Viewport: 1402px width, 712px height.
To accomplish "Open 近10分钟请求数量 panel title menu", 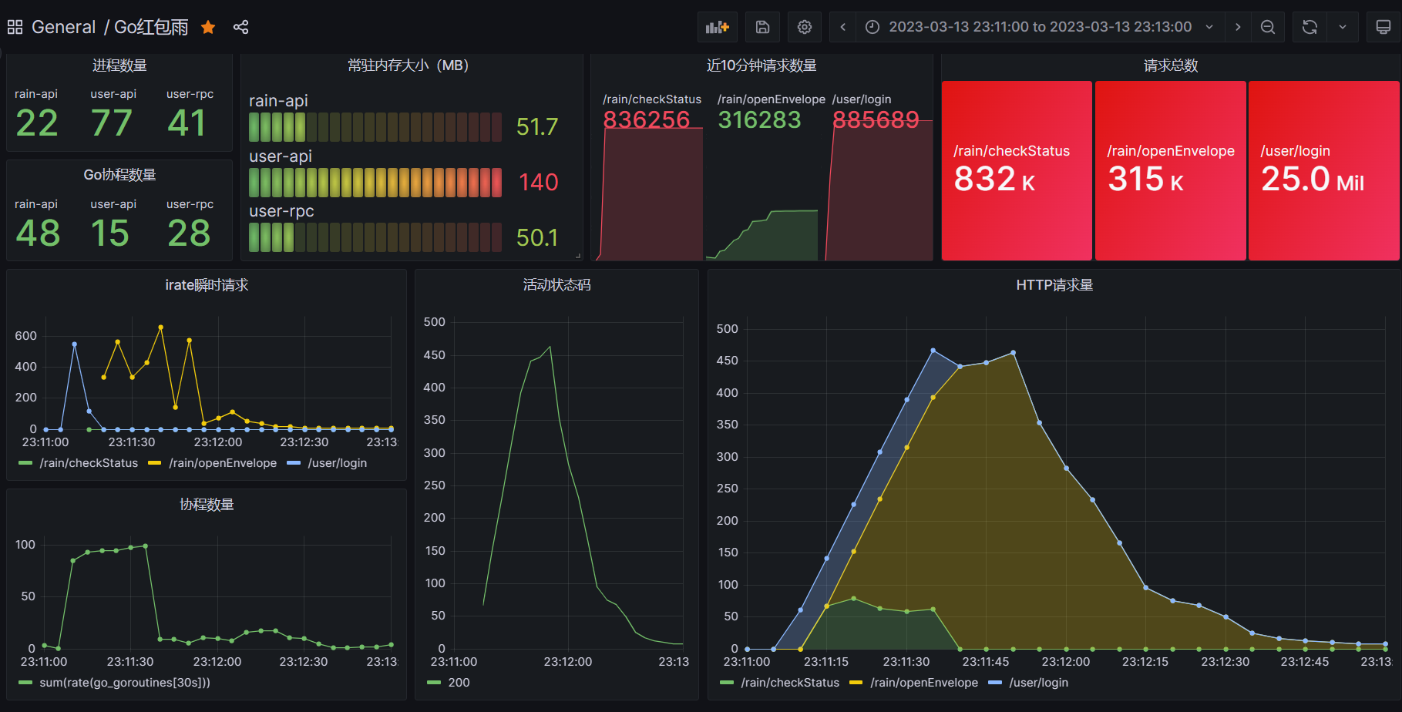I will [x=762, y=65].
